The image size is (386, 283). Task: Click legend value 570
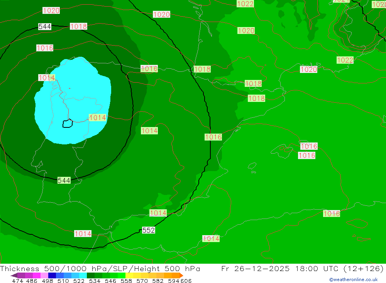[142, 281]
